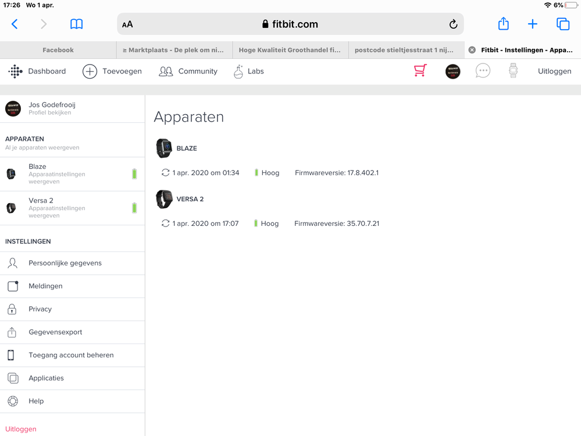Click the Fitbit logo dots icon
Image resolution: width=581 pixels, height=436 pixels.
click(x=15, y=71)
